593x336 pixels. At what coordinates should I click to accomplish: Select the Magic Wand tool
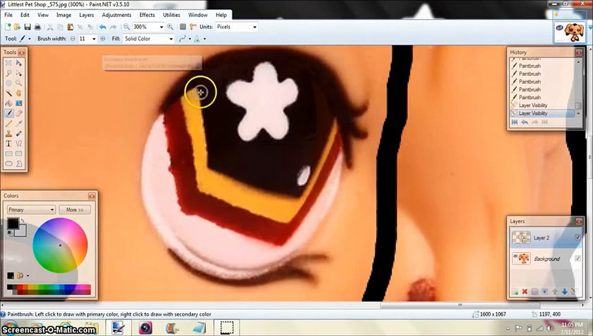coord(9,93)
